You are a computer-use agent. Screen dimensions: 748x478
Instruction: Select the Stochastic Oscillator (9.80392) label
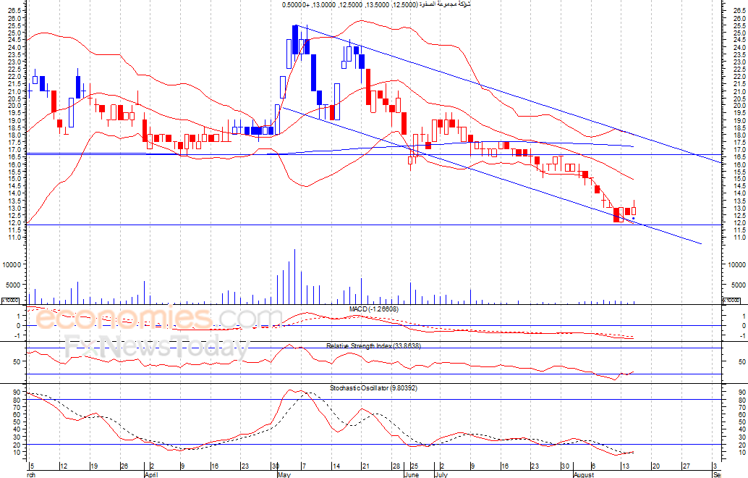373,388
